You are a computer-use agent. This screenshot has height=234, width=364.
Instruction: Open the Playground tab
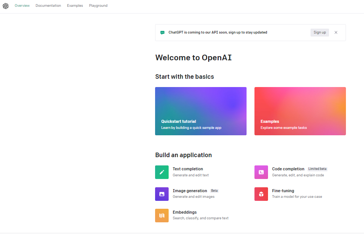(x=98, y=6)
